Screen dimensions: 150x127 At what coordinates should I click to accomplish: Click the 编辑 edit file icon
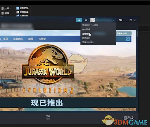[x=2, y=13]
